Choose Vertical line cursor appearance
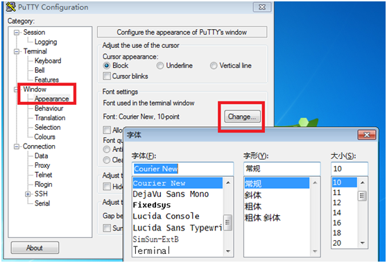Viewport: 387px width, 263px height. 214,66
